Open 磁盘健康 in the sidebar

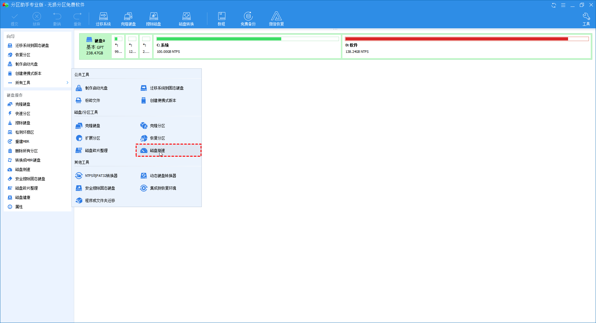coord(23,197)
